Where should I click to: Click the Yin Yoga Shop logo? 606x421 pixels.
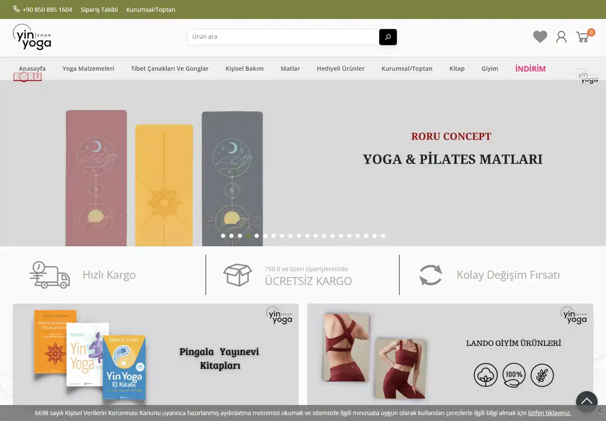coord(32,37)
